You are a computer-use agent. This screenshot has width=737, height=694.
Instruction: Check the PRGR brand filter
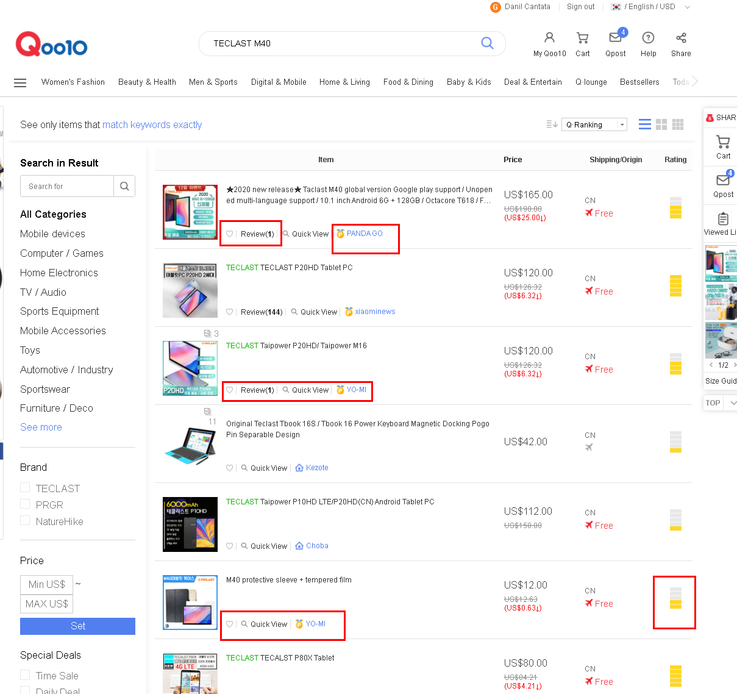point(25,504)
